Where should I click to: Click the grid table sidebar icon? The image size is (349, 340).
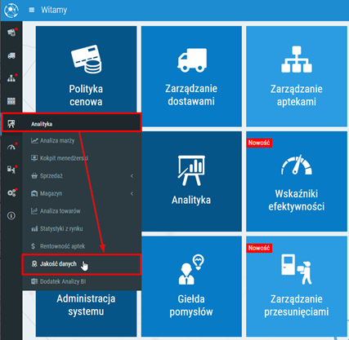click(11, 101)
